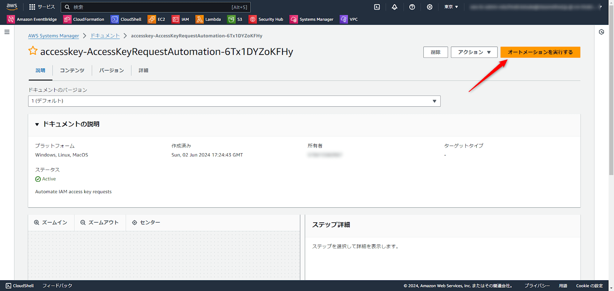
Task: Open Systems Manager favorite shortcut
Action: click(x=312, y=19)
